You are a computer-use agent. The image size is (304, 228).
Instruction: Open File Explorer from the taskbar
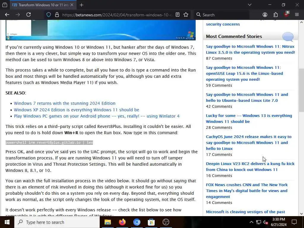tap(107, 222)
